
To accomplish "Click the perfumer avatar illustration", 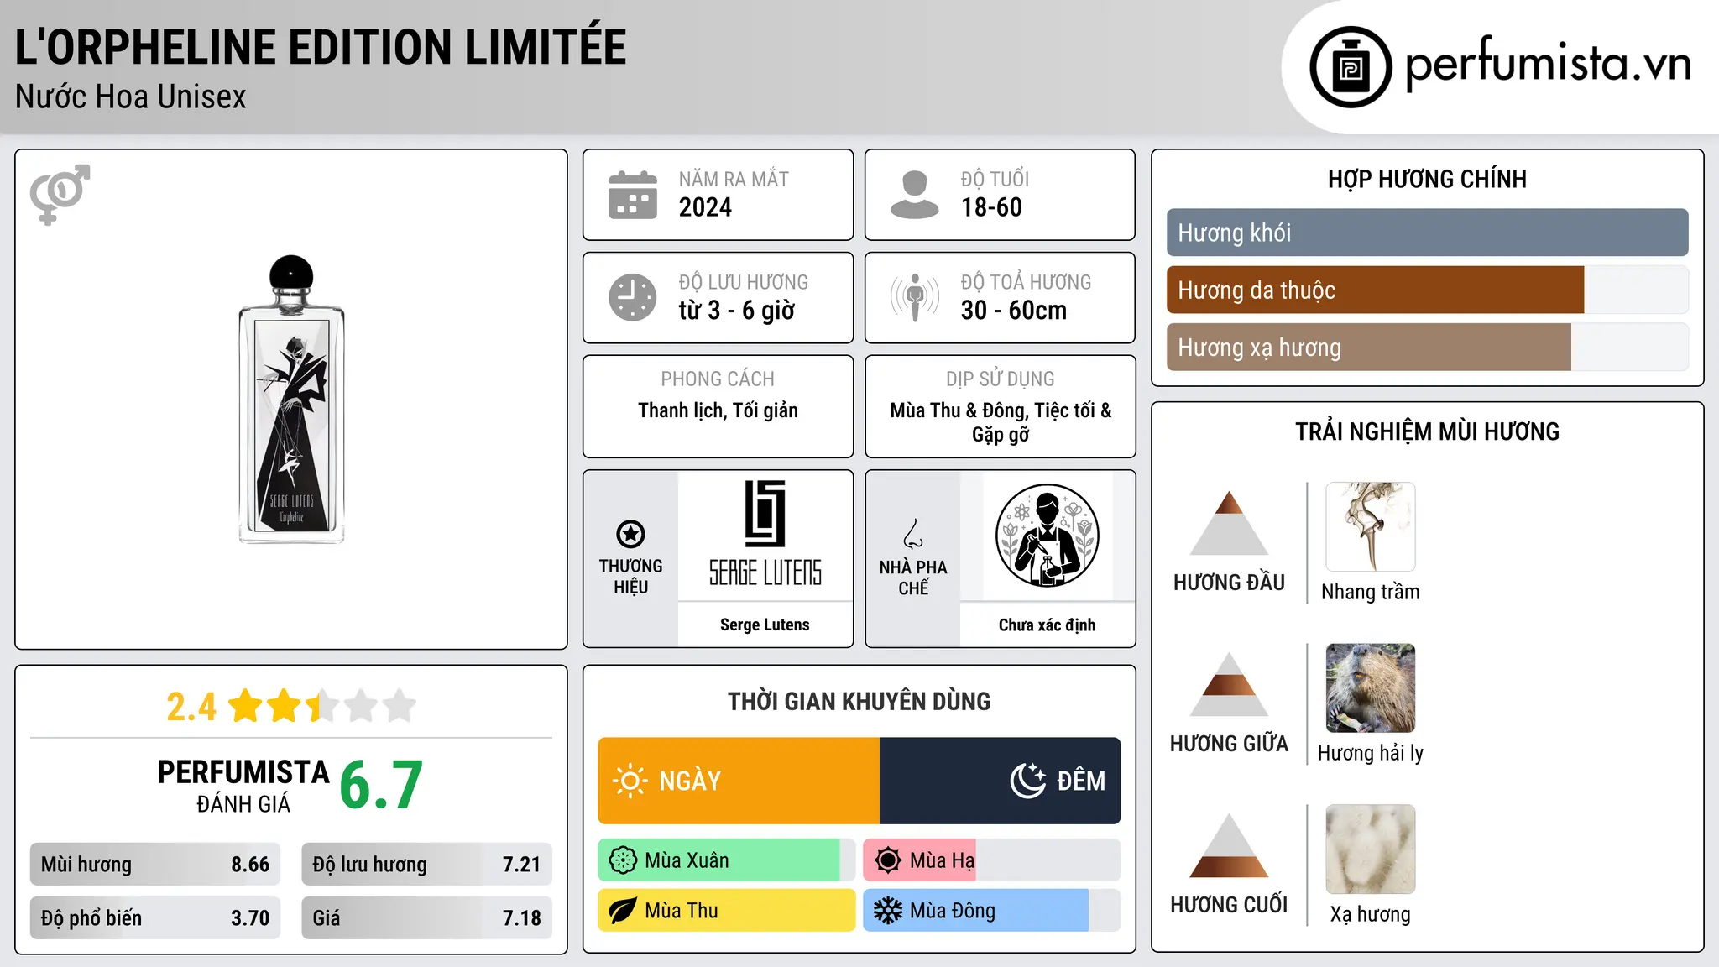I will pyautogui.click(x=1047, y=536).
